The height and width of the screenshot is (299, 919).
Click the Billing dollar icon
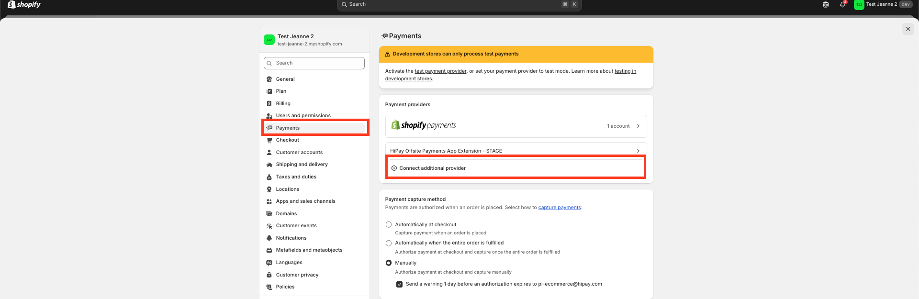269,104
